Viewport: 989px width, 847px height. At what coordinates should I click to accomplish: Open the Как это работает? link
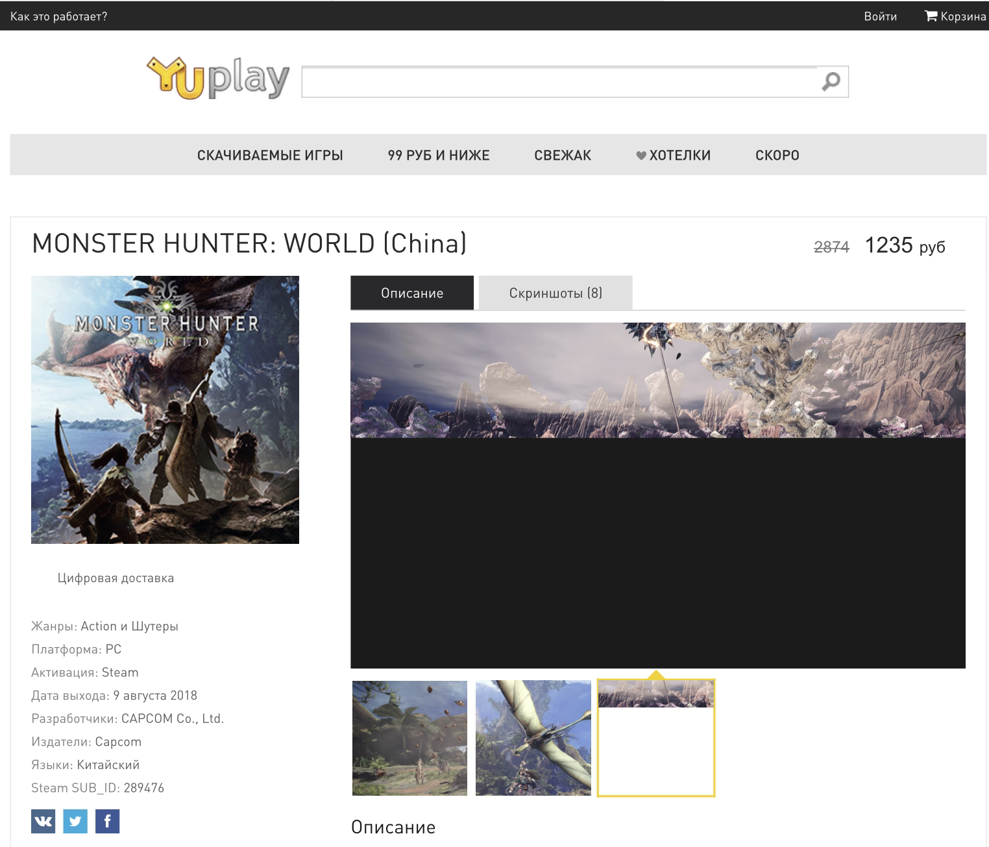(57, 16)
